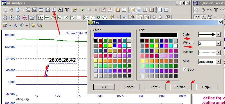Choose the Vertical Tag mode icon
The width and height of the screenshot is (225, 104).
point(48,10)
